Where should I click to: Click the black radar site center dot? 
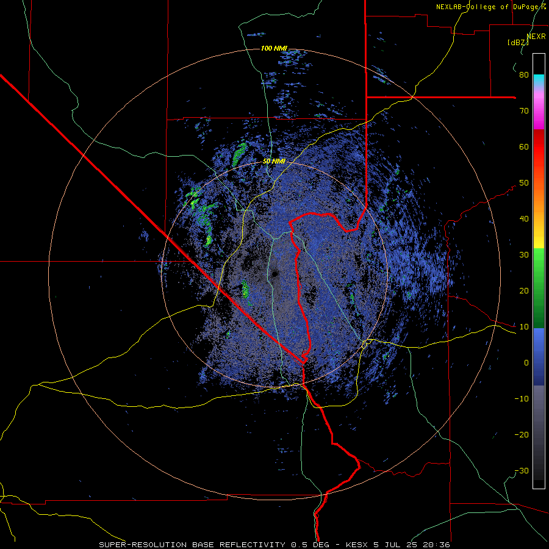[274, 274]
